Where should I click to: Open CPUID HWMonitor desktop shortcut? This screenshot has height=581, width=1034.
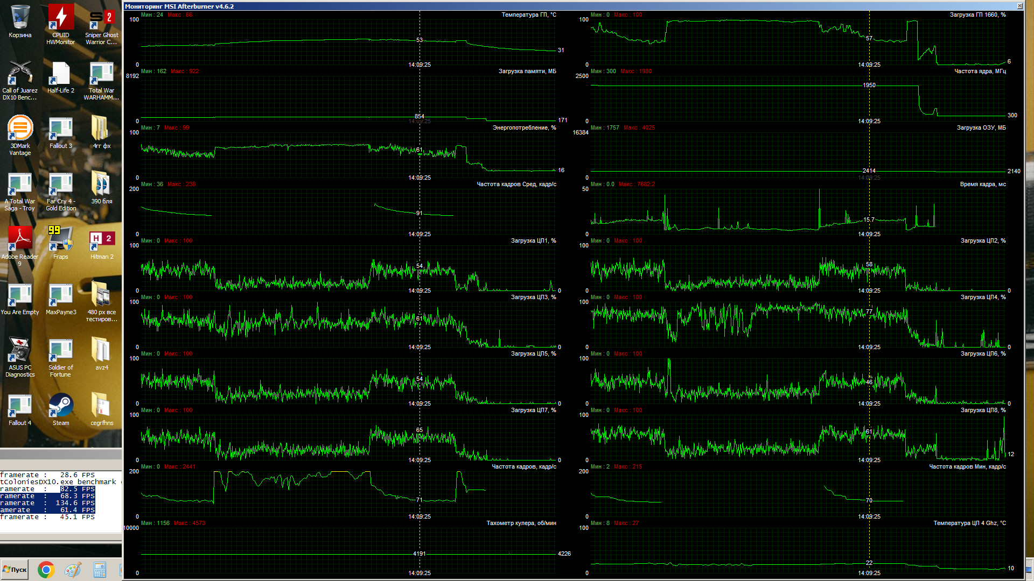point(60,19)
